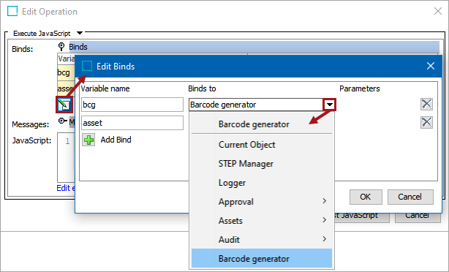Remove the asset bind with X icon
The width and height of the screenshot is (449, 272).
point(426,123)
